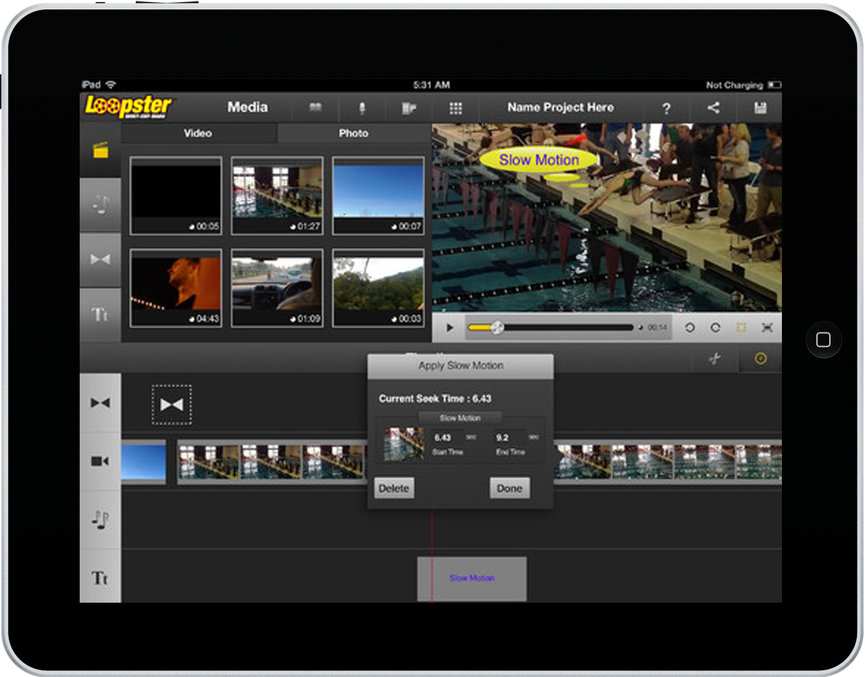Select the 01:27 swimming pool video thumbnail
The width and height of the screenshot is (865, 677).
coord(277,195)
